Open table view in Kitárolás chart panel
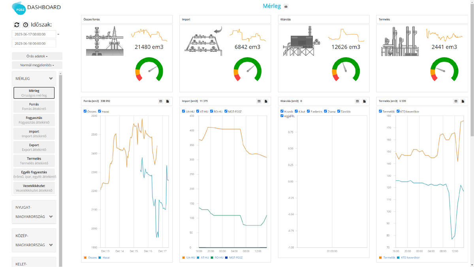 (357, 101)
